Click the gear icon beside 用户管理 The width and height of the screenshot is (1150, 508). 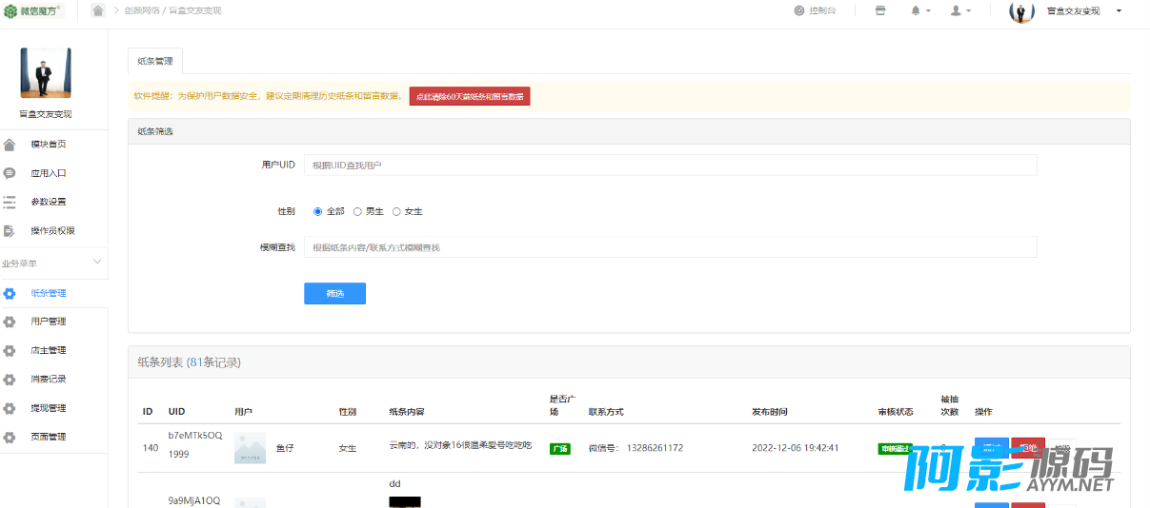point(10,322)
